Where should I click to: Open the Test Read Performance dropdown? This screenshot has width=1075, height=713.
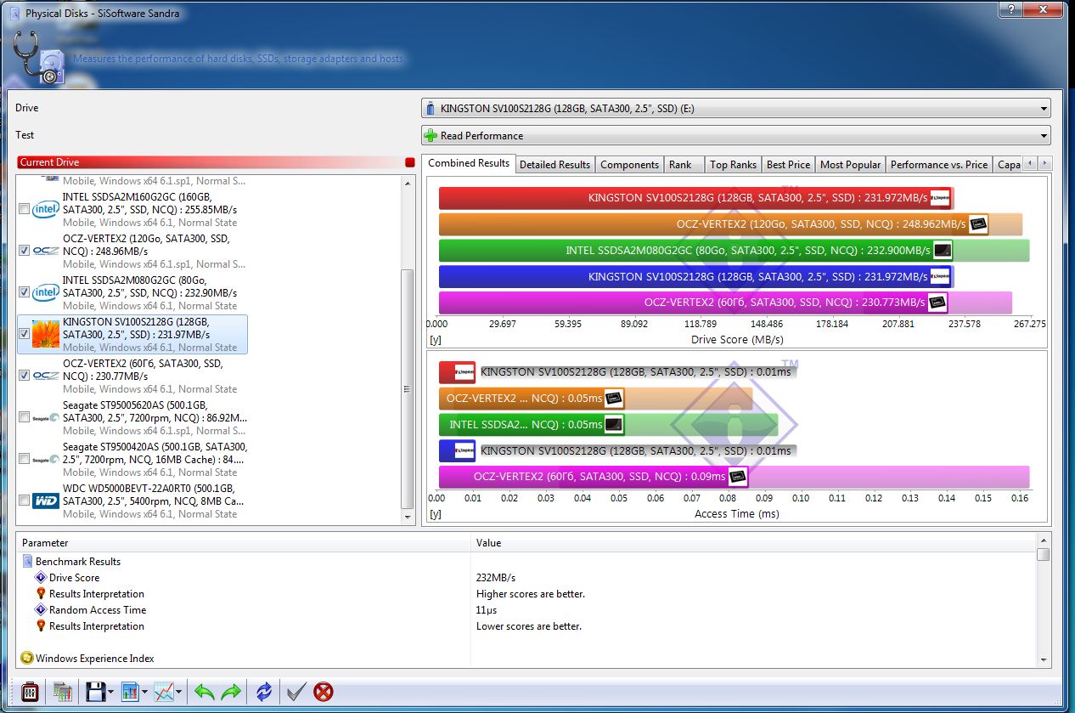click(735, 136)
